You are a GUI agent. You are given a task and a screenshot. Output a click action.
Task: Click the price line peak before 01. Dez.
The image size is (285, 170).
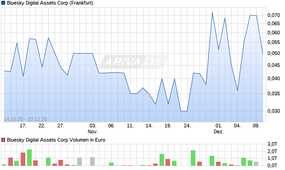coord(212,13)
